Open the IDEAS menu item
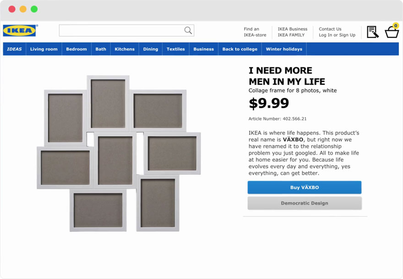The image size is (403, 279). pos(14,49)
